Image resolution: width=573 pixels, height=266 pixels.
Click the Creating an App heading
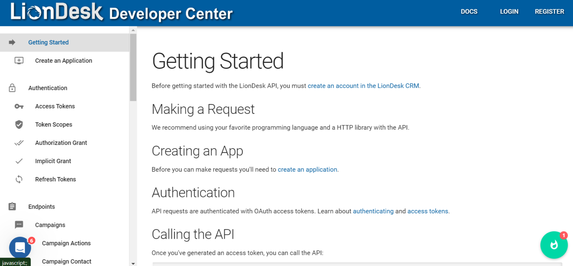(197, 151)
